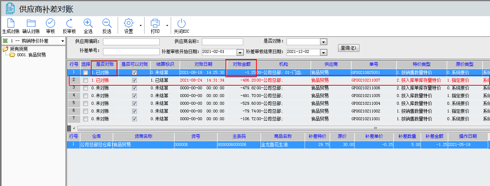This screenshot has height=186, width=490.
Task: Click the 全选 select-all icon
Action: coord(88,23)
